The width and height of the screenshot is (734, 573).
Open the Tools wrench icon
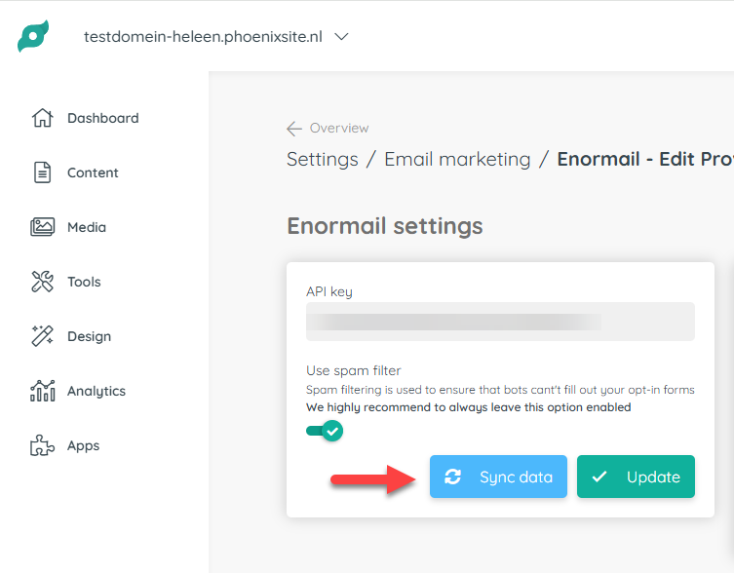tap(43, 282)
